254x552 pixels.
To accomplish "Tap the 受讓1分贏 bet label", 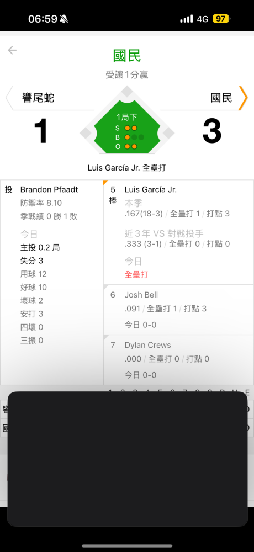I will pyautogui.click(x=127, y=75).
